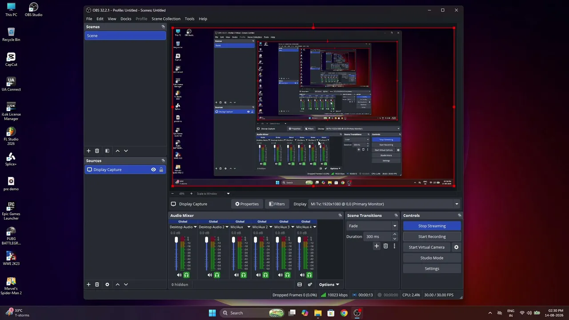Image resolution: width=569 pixels, height=320 pixels.
Task: Remove the selected scene with the trash icon
Action: pyautogui.click(x=97, y=151)
